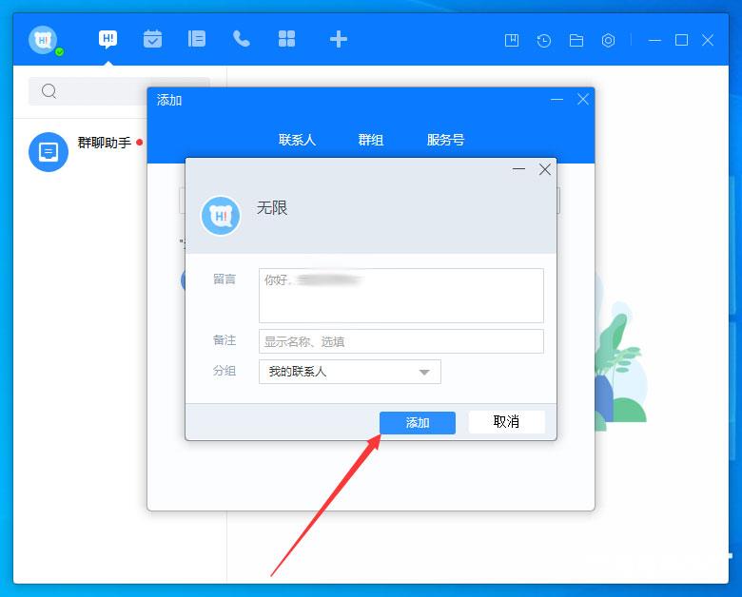This screenshot has width=742, height=597.
Task: Minimize the main app window
Action: tap(654, 41)
